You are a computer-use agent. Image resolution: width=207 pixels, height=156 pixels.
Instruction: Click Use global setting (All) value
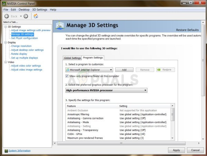132,134
